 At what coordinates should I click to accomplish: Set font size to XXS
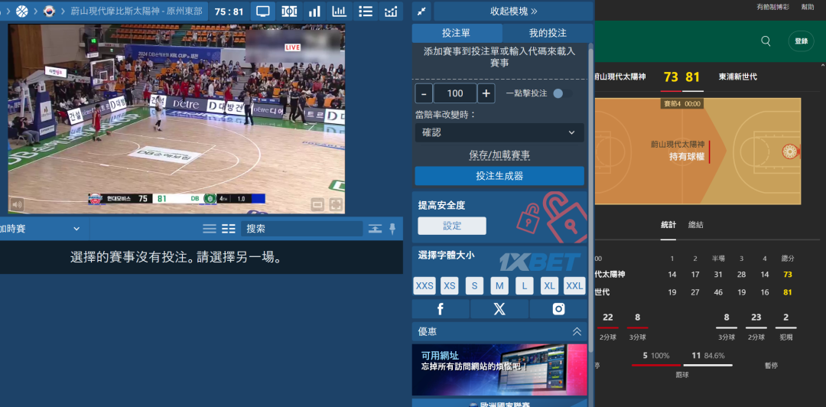point(424,286)
